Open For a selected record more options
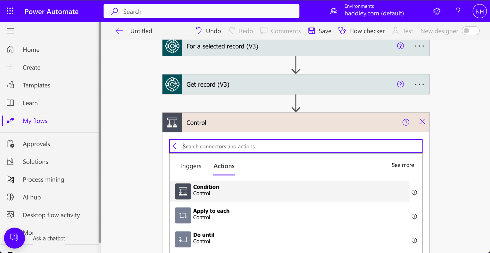The image size is (490, 253). point(419,46)
